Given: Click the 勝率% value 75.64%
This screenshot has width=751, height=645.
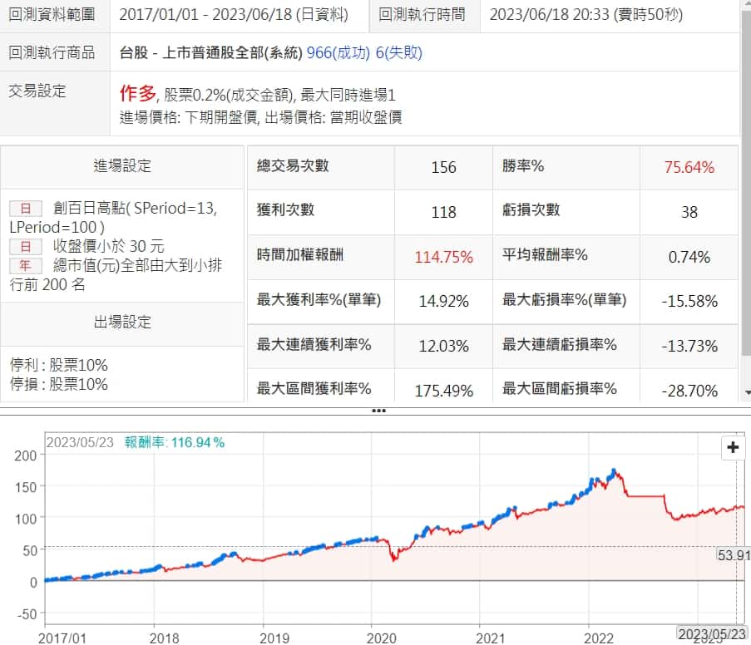Looking at the screenshot, I should point(689,167).
